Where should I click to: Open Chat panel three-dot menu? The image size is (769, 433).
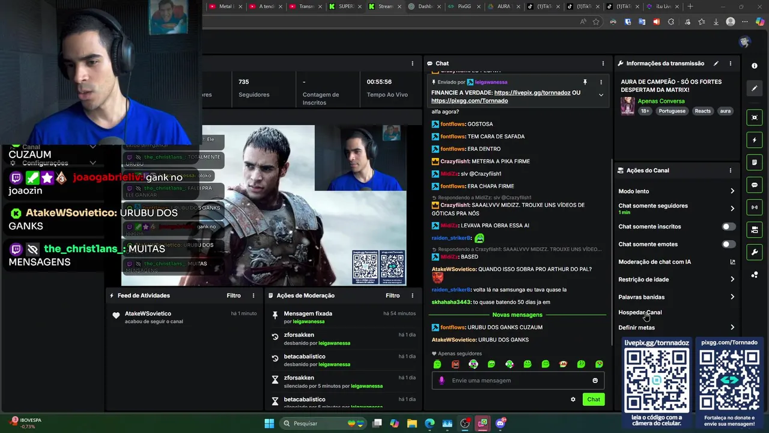(x=603, y=63)
